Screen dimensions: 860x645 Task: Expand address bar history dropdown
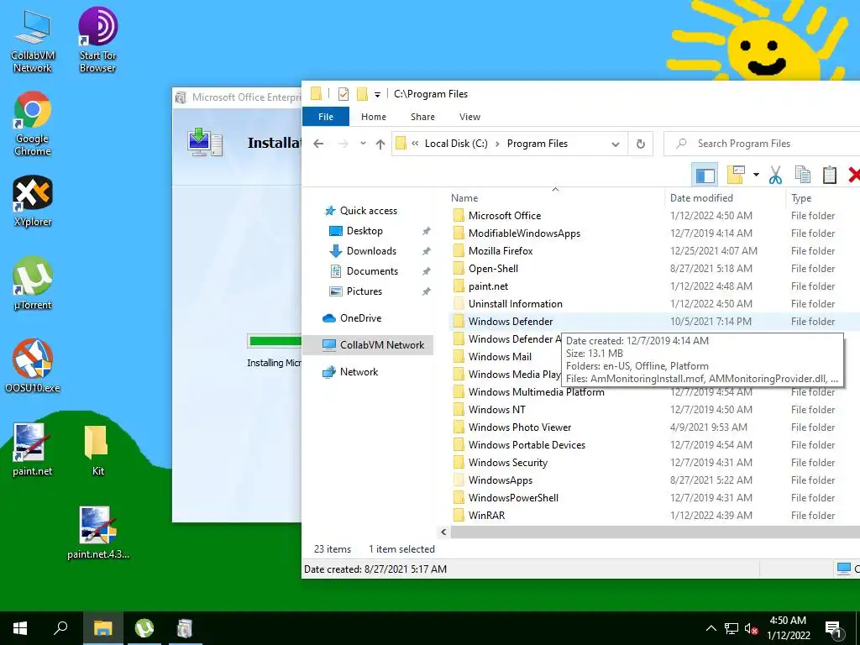[616, 144]
